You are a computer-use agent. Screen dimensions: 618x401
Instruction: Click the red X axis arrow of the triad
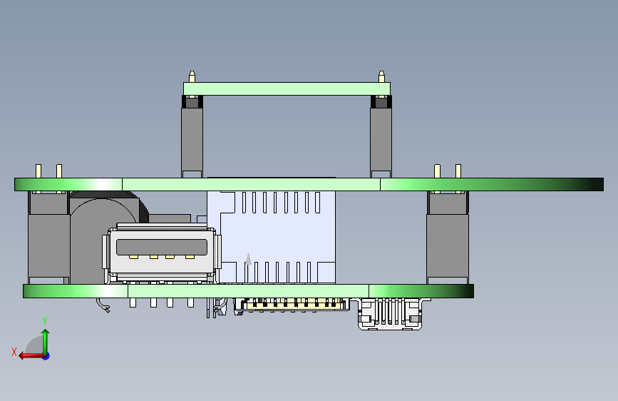tap(31, 355)
